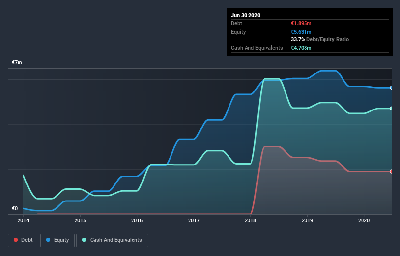
Task: Select the Debt endpoint marker at Jun 2020
Action: 392,171
